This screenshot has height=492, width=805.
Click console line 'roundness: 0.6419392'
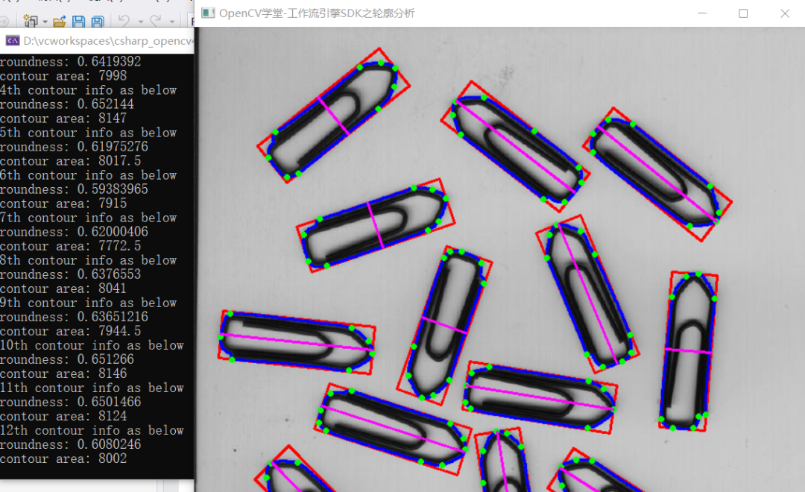click(71, 62)
